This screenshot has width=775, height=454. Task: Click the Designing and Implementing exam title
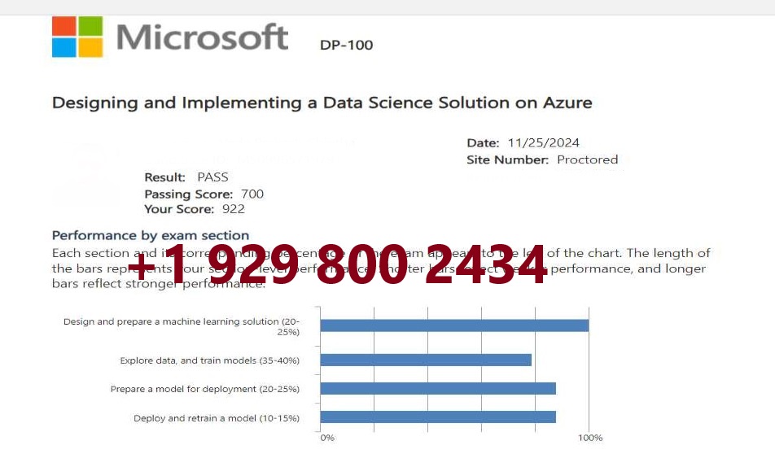322,103
